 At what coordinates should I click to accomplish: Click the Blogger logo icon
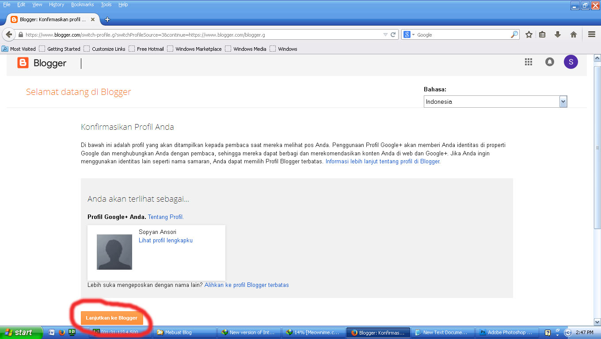click(x=23, y=63)
